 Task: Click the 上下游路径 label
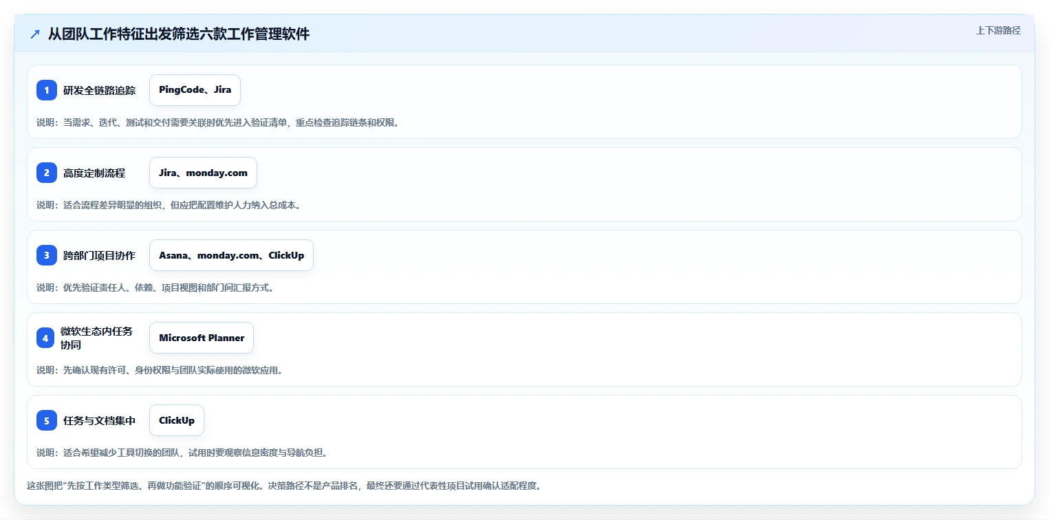coord(998,30)
